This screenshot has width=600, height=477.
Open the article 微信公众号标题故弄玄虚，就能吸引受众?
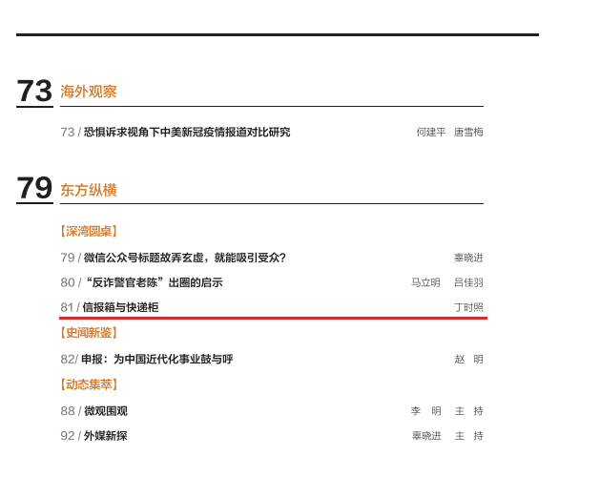coord(185,258)
